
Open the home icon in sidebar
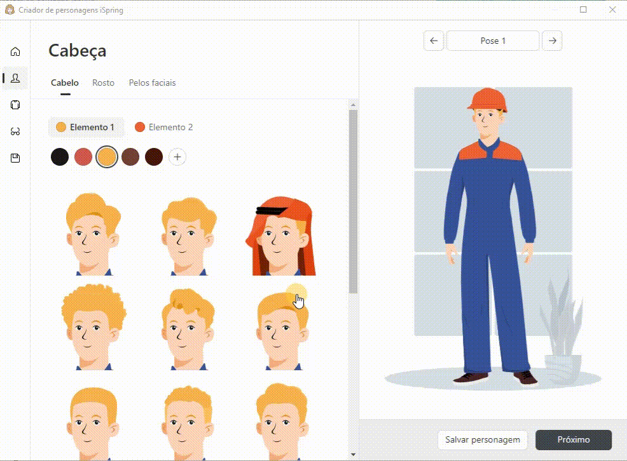(15, 51)
